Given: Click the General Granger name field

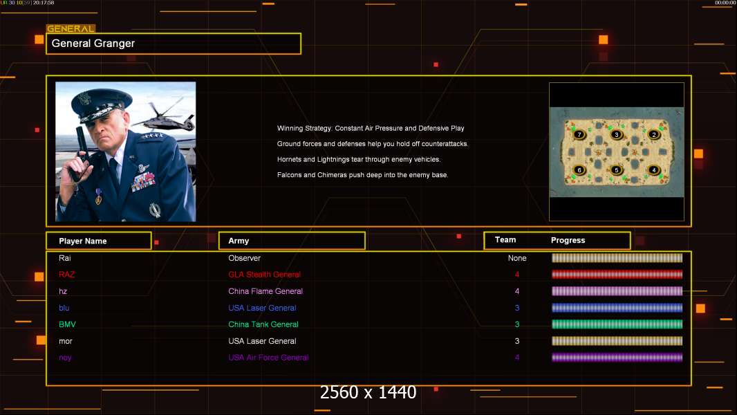Looking at the screenshot, I should coord(174,44).
